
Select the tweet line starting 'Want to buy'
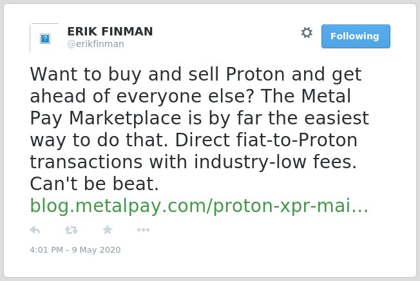click(x=196, y=75)
